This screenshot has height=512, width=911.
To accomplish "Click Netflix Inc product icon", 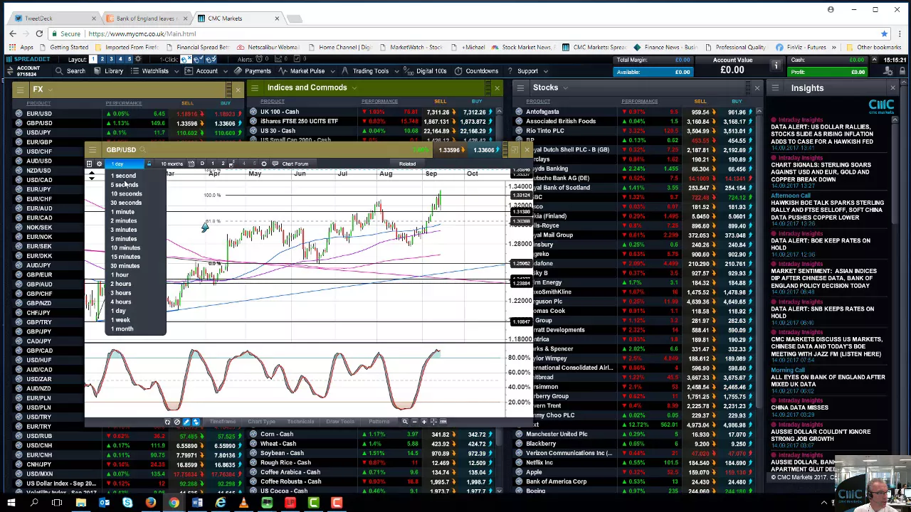I will tap(519, 462).
